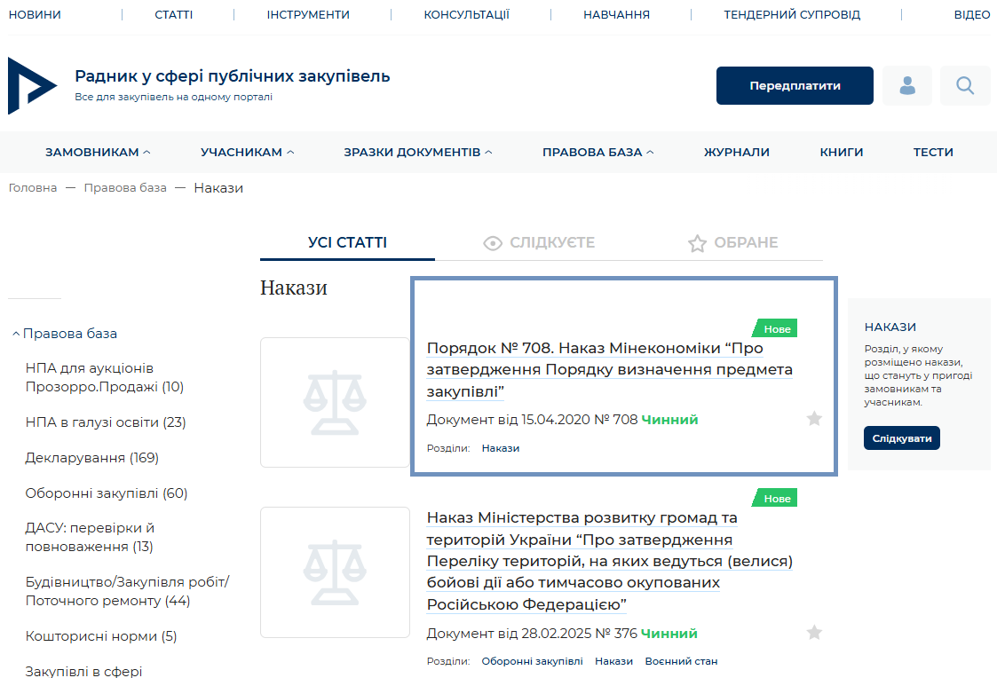
Task: Click the Слідкувати button
Action: pos(901,438)
